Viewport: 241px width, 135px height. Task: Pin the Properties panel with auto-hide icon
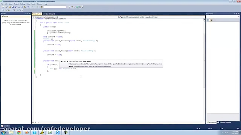(237, 14)
